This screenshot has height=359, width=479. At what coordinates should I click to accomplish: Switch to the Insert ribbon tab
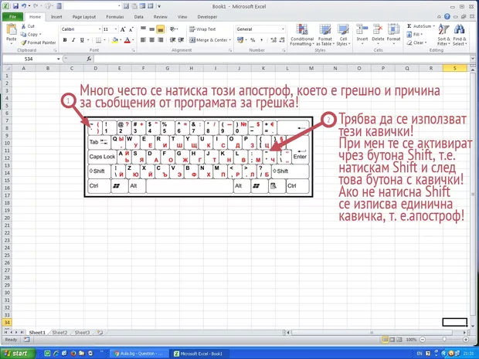point(56,17)
